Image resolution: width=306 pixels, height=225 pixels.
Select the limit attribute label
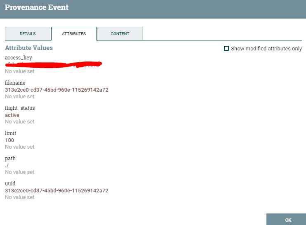point(11,133)
